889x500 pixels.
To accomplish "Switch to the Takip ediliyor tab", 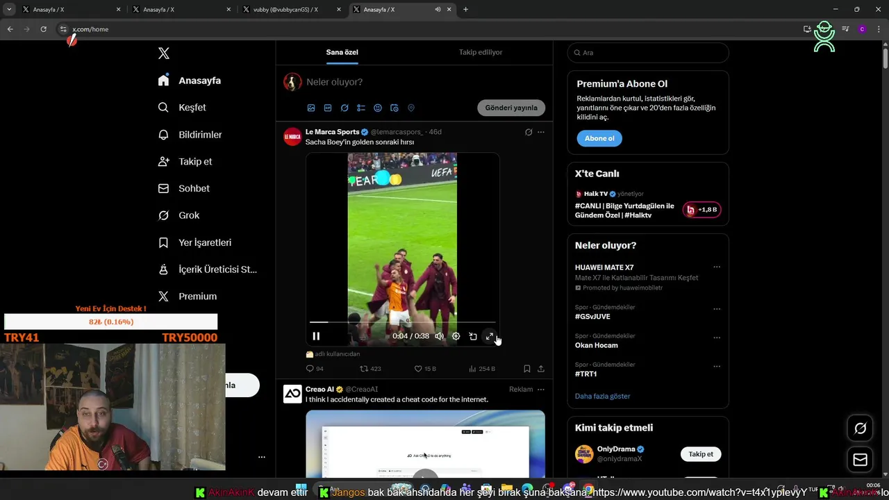I will pos(481,52).
